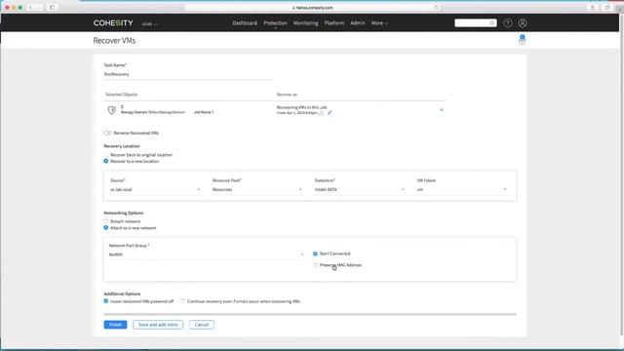Open the clipboard tasks icon with badge

(x=523, y=39)
